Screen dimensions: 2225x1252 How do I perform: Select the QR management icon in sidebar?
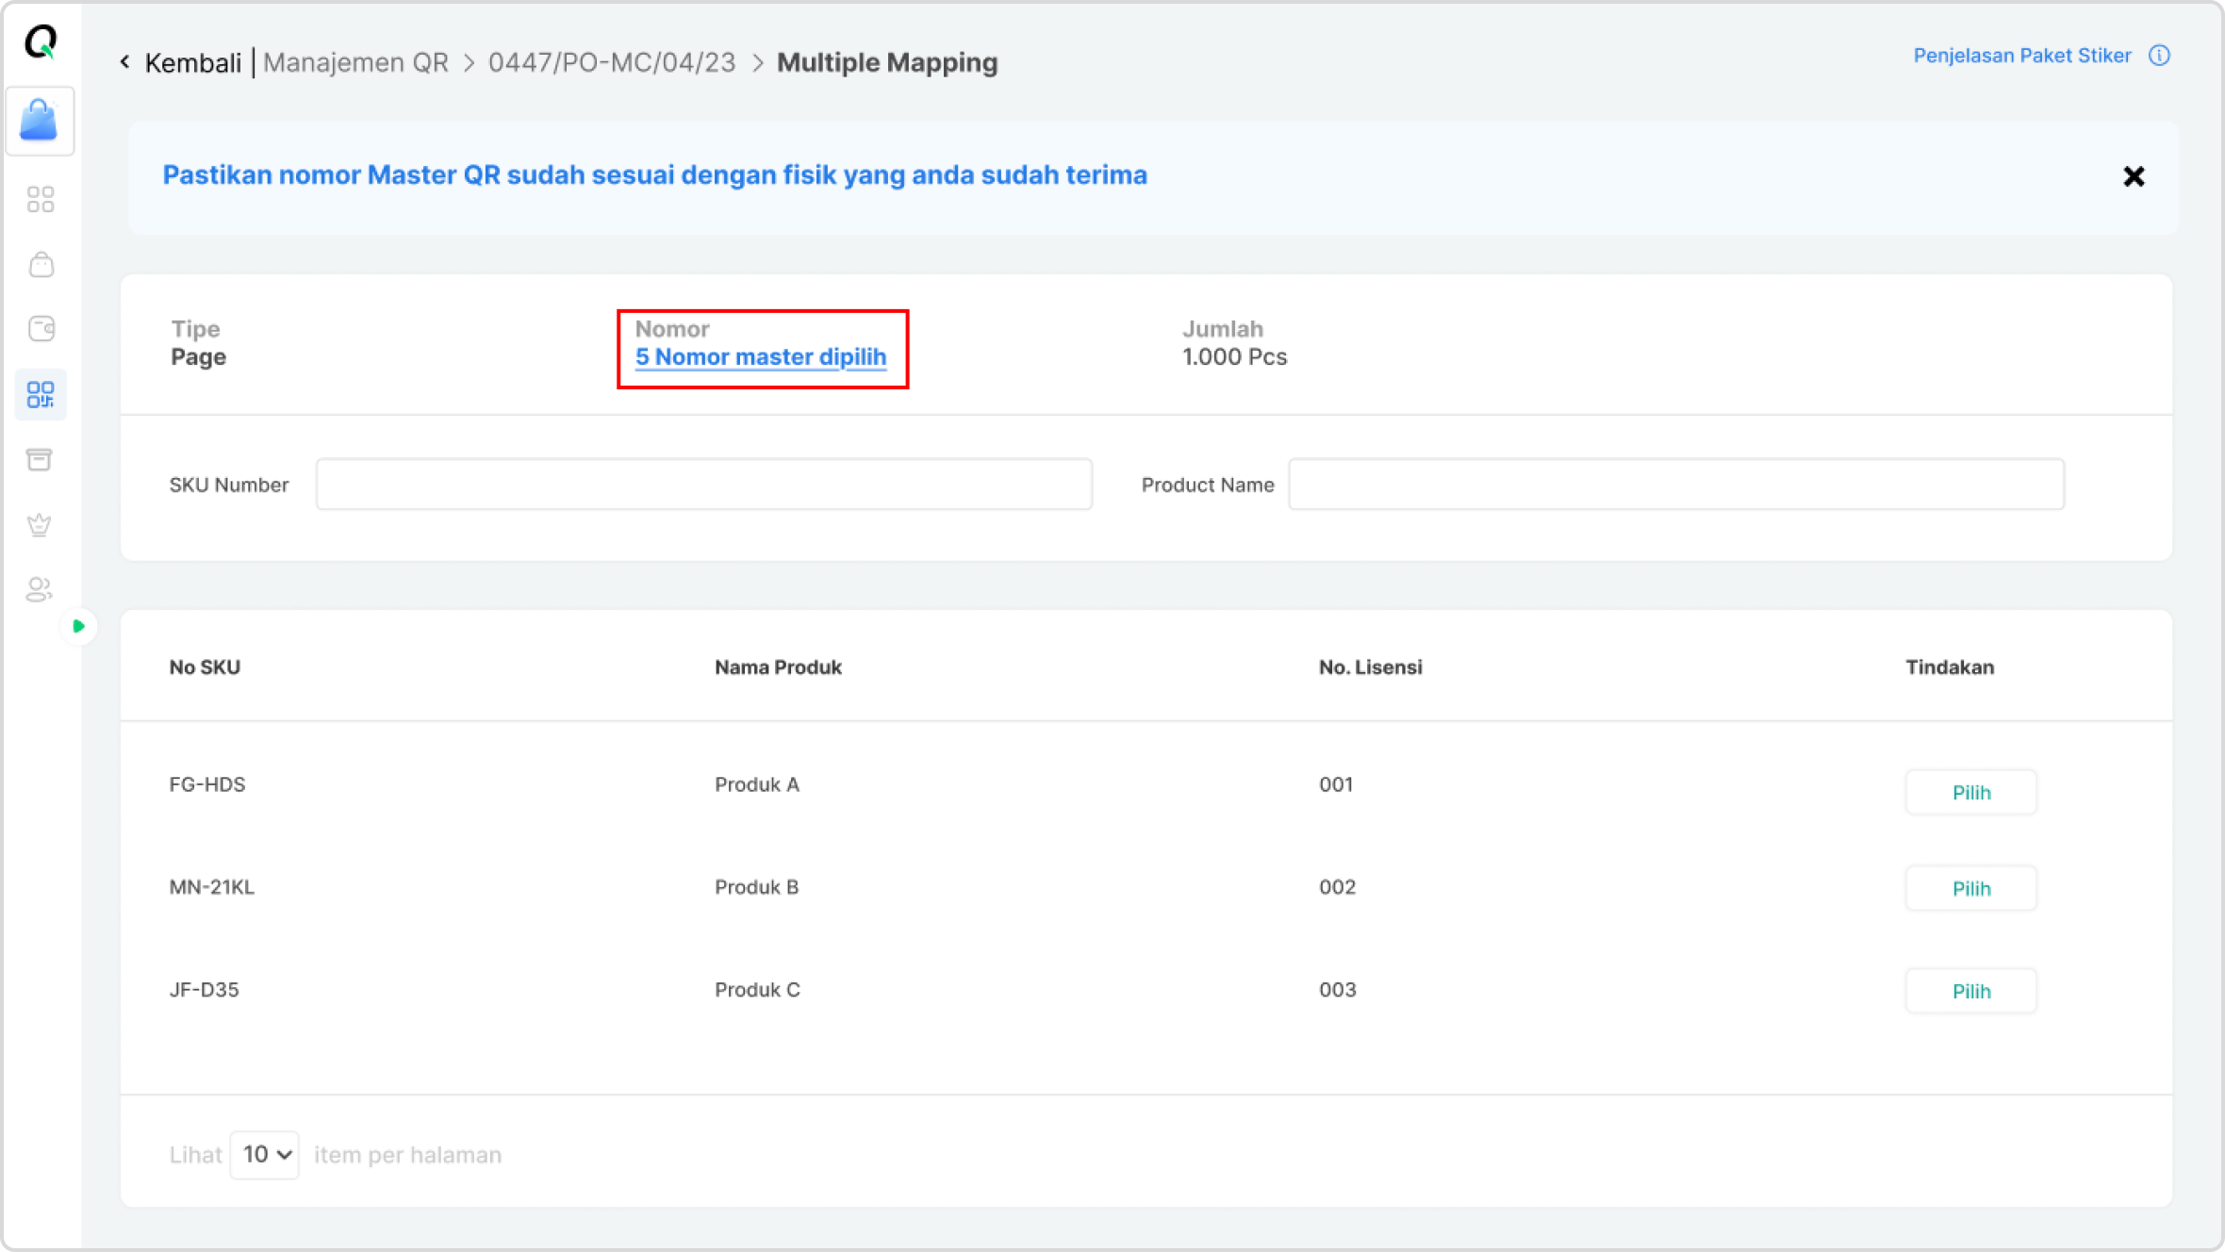41,394
